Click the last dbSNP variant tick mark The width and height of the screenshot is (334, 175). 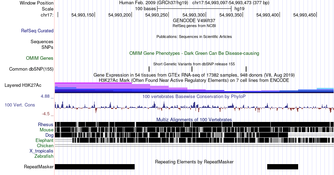click(x=246, y=69)
